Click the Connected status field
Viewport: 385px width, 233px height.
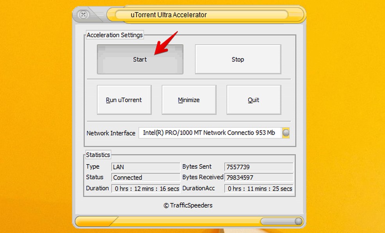[146, 177]
